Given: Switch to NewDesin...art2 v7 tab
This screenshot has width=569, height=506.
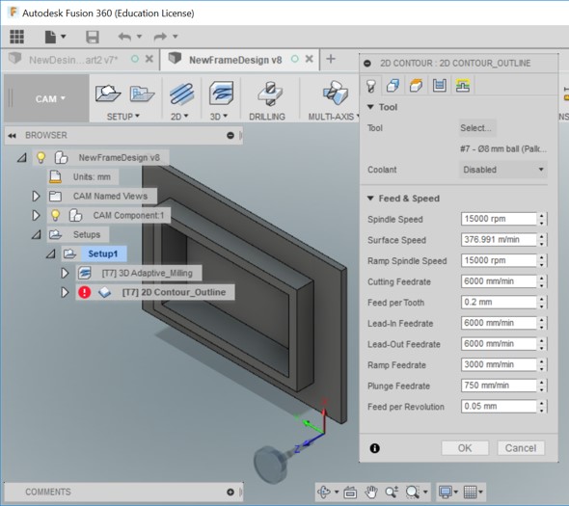Looking at the screenshot, I should pyautogui.click(x=73, y=60).
